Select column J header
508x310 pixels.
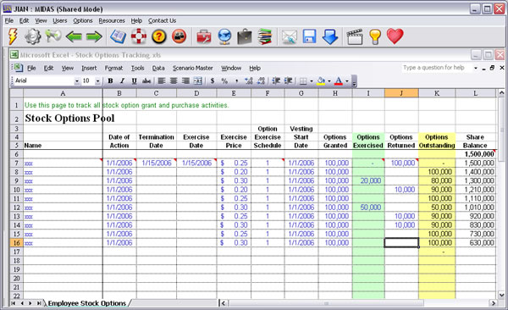pyautogui.click(x=401, y=93)
